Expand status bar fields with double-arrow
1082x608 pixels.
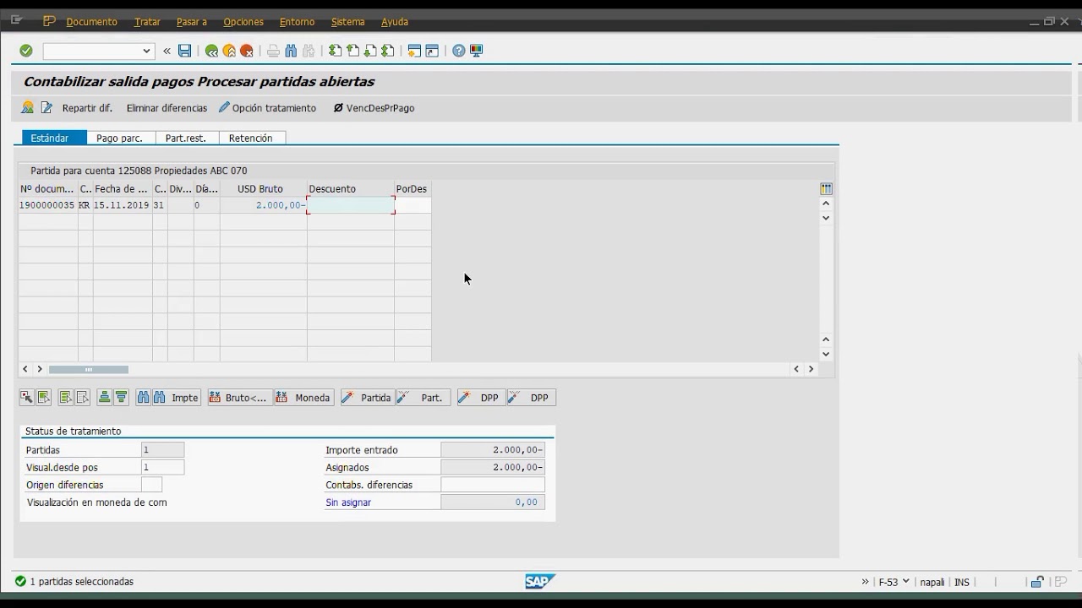(865, 581)
